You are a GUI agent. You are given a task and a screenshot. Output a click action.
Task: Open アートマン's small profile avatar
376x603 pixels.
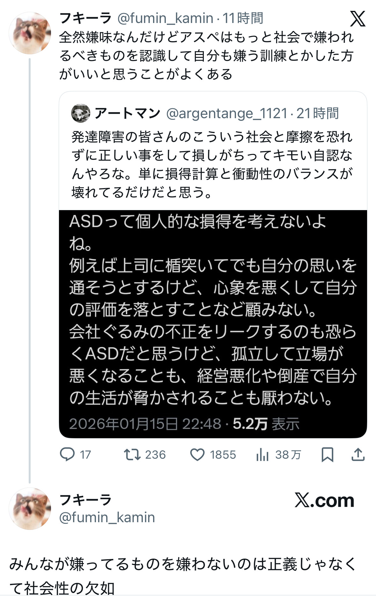coord(80,113)
